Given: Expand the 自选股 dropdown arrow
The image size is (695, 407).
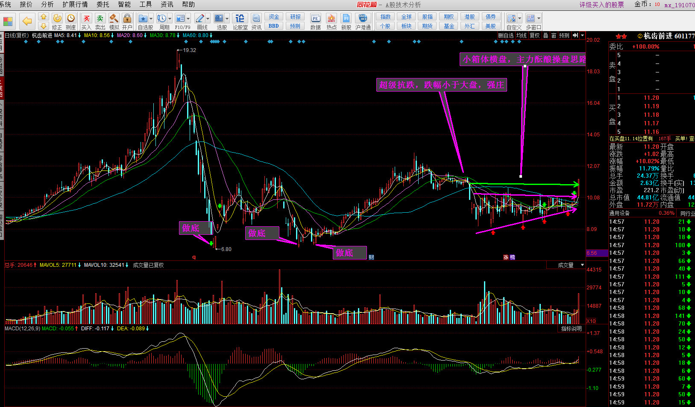Looking at the screenshot, I should coord(151,19).
